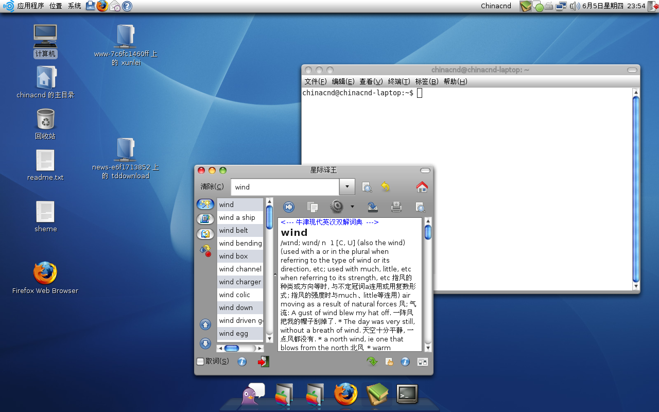Open the Pidgin messenger dock icon

click(253, 394)
